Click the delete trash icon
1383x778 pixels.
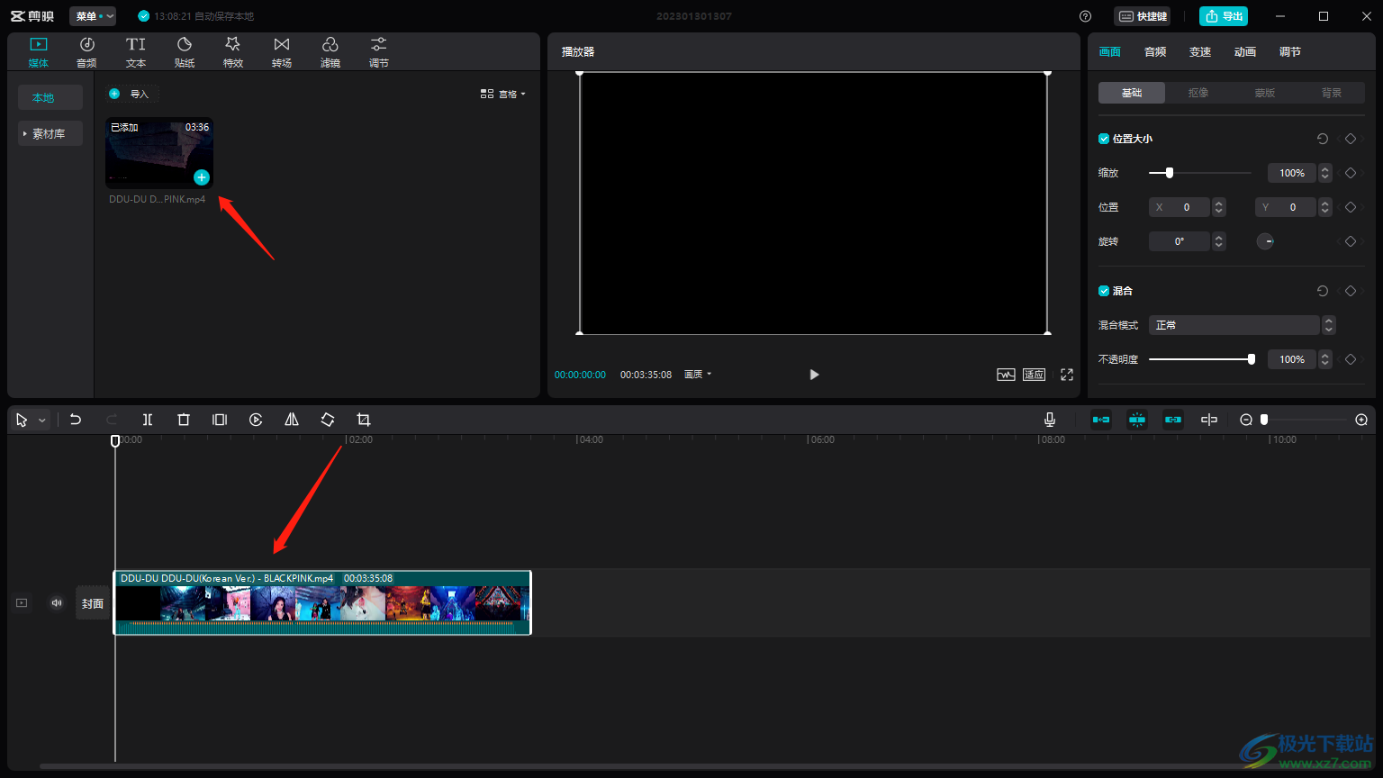pyautogui.click(x=184, y=420)
